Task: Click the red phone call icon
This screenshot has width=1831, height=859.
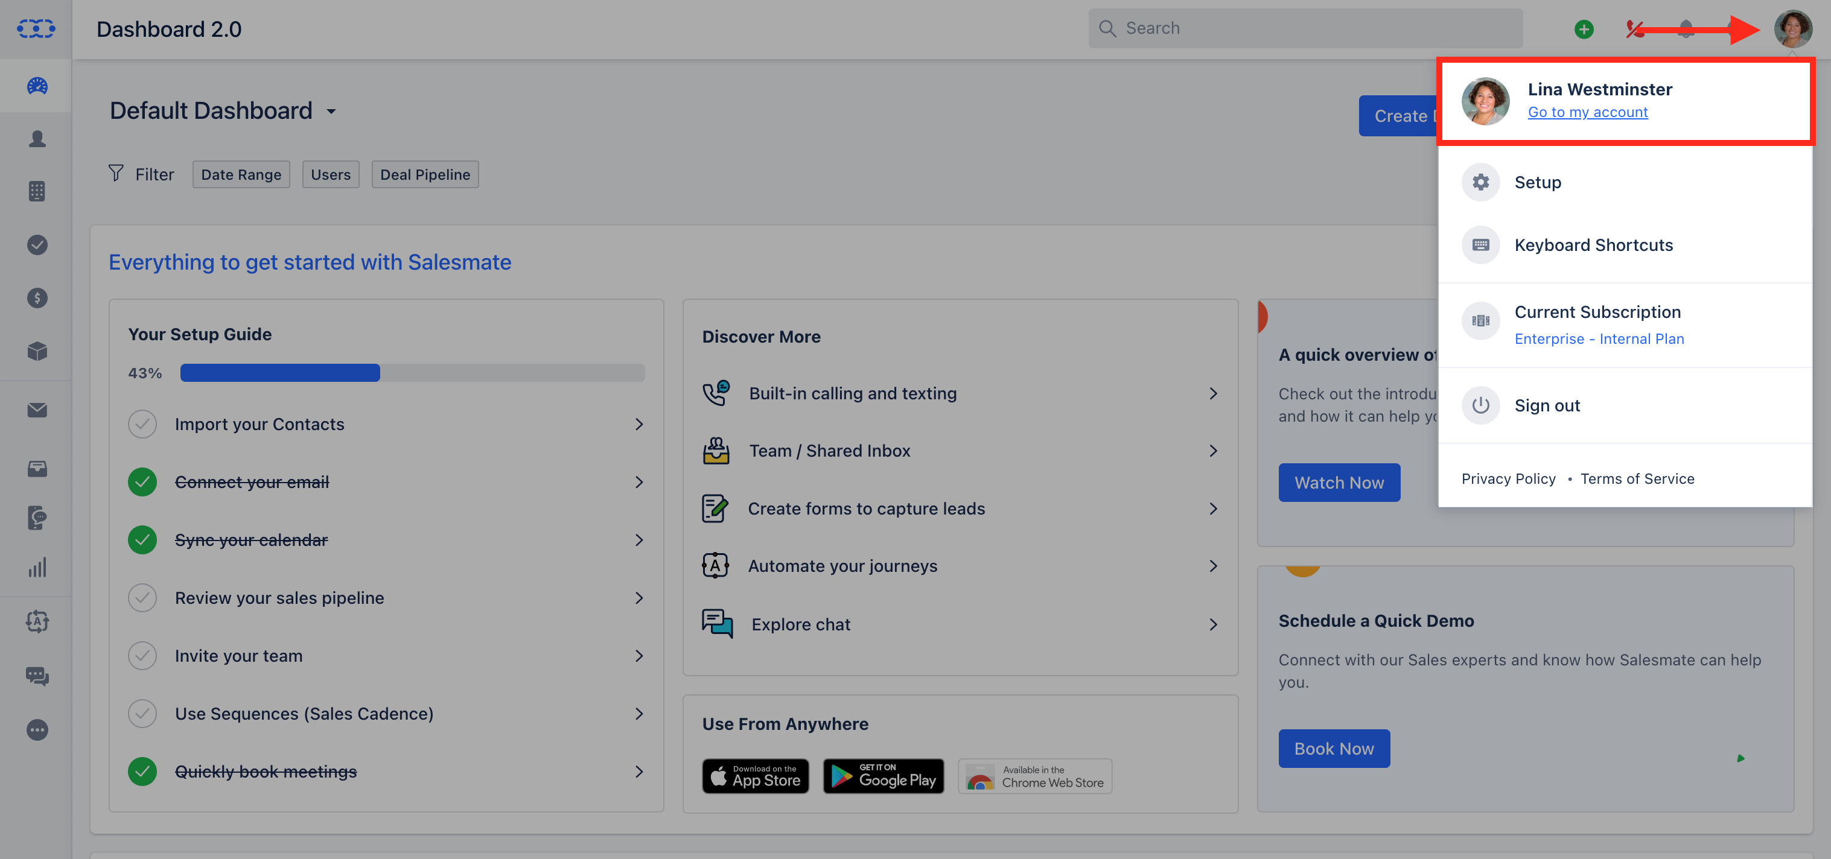Action: (1635, 29)
